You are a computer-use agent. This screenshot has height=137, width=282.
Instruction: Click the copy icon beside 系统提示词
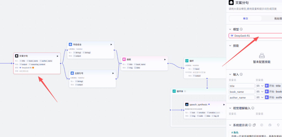254,125
